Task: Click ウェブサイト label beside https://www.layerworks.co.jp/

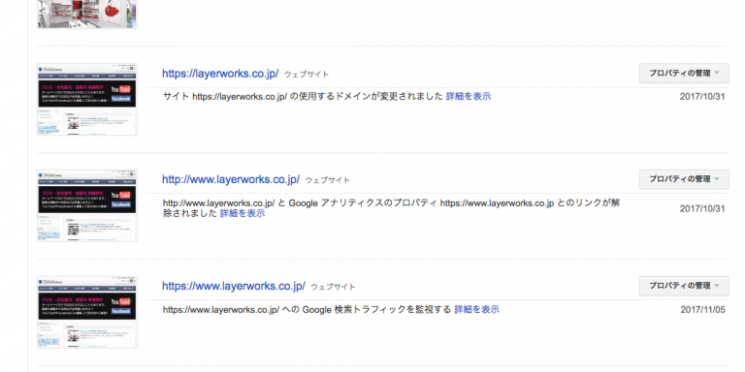Action: click(333, 287)
